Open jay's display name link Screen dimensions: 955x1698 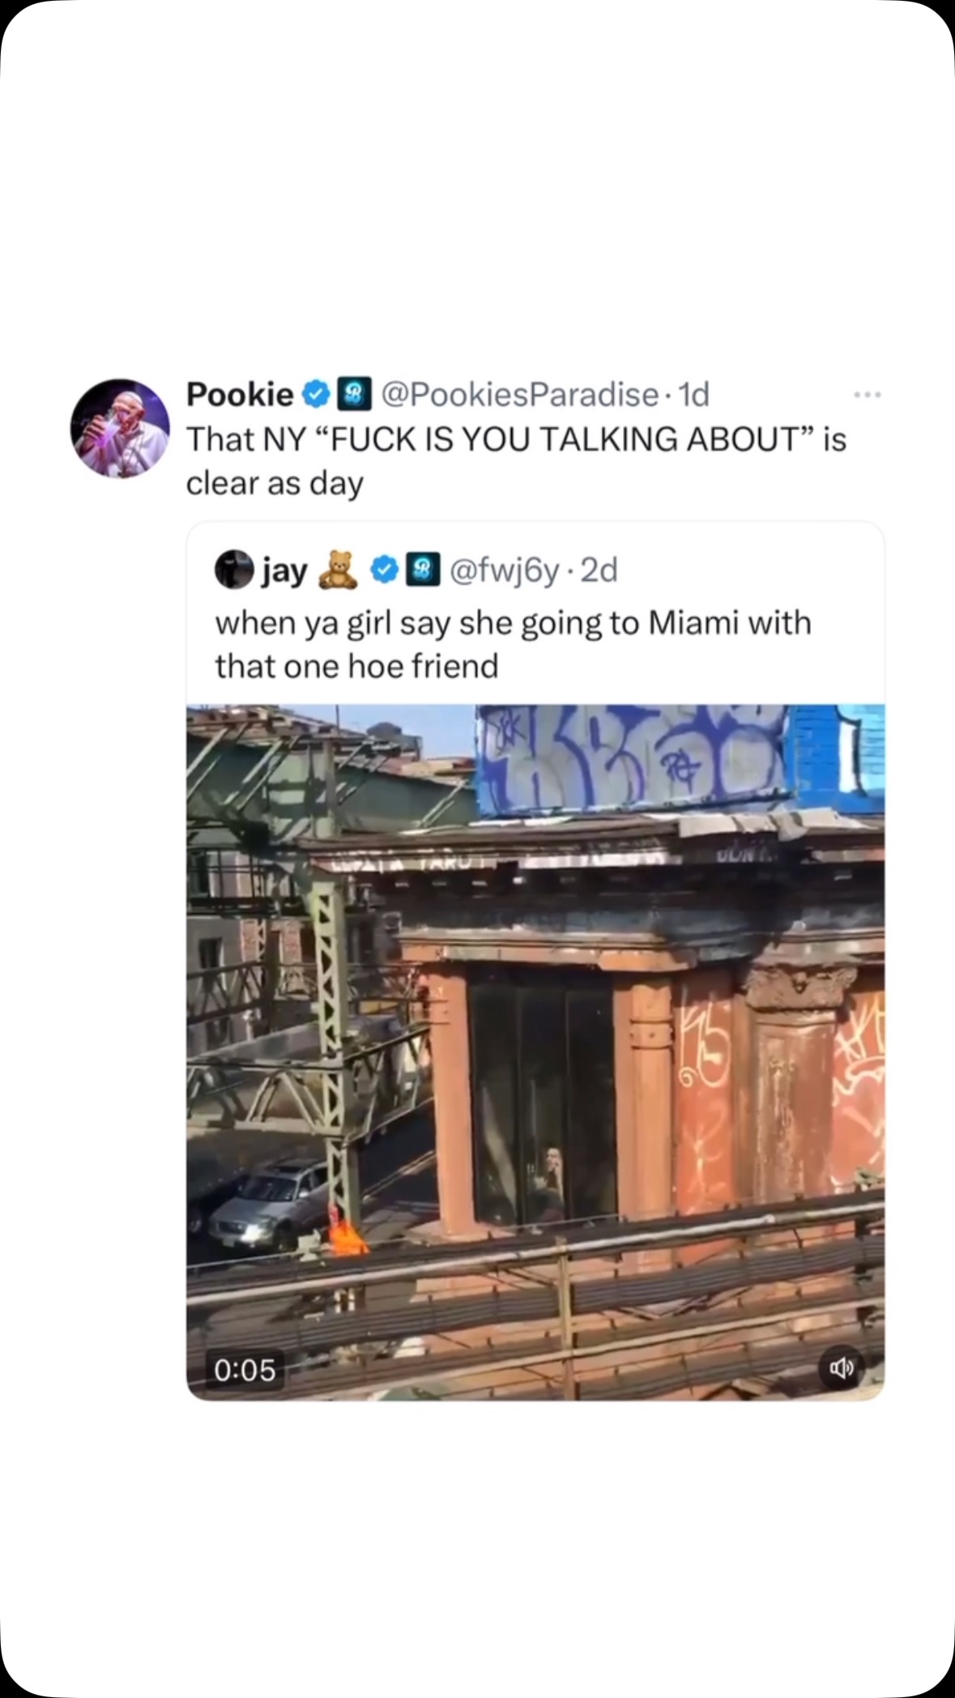coord(284,570)
